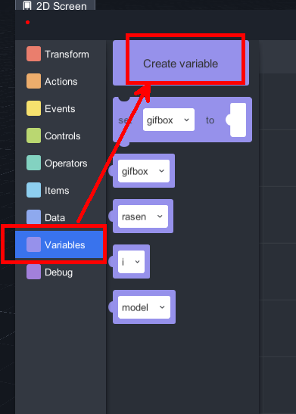Viewport: 296px width, 414px height.
Task: Click the teal Operators category icon
Action: click(33, 163)
